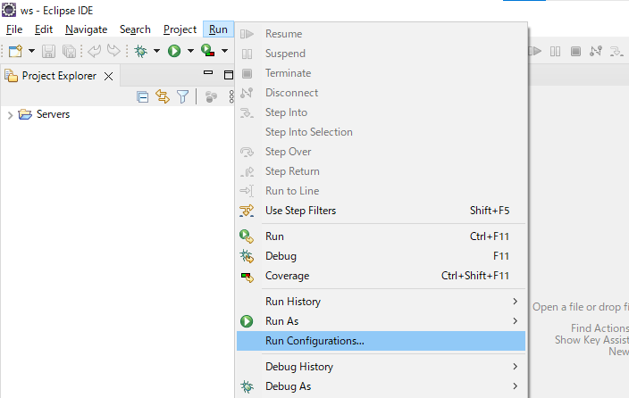Image resolution: width=629 pixels, height=398 pixels.
Task: Close the open Run menu
Action: [x=218, y=29]
